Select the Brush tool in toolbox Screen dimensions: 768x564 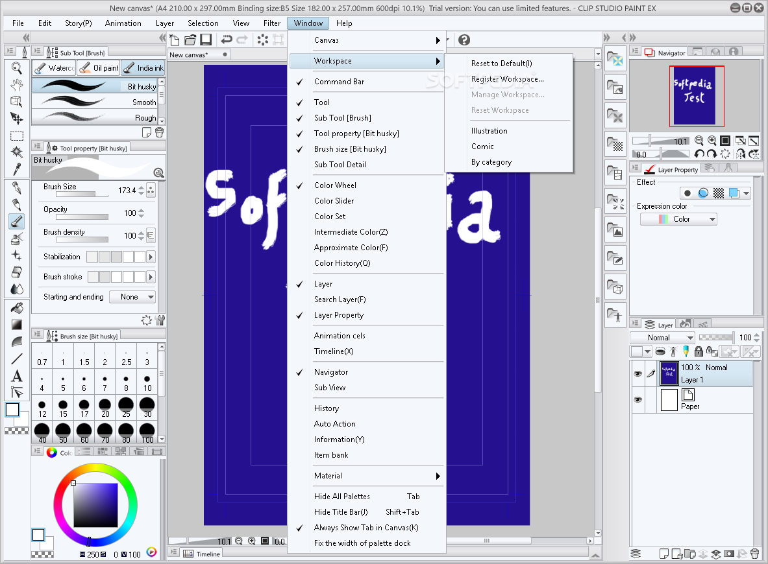click(x=17, y=222)
